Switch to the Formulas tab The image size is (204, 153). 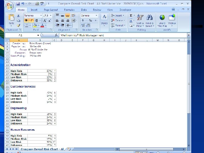(69, 10)
